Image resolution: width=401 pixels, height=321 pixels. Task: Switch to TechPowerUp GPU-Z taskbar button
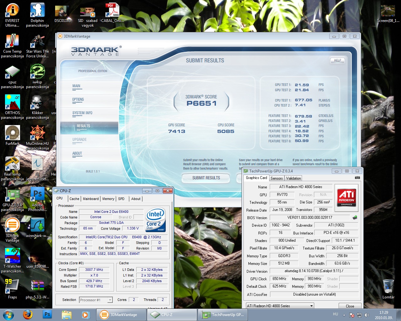[x=222, y=314]
